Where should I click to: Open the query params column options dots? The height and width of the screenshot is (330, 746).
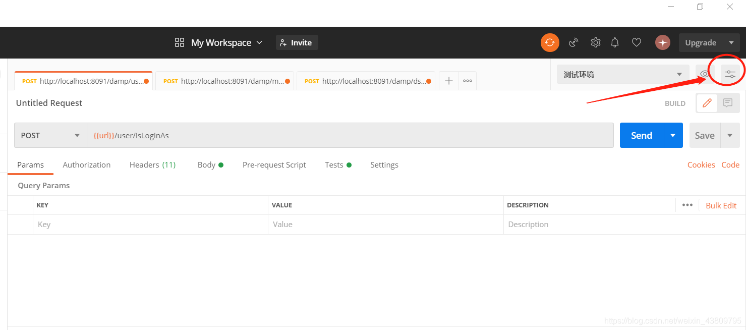(x=687, y=205)
